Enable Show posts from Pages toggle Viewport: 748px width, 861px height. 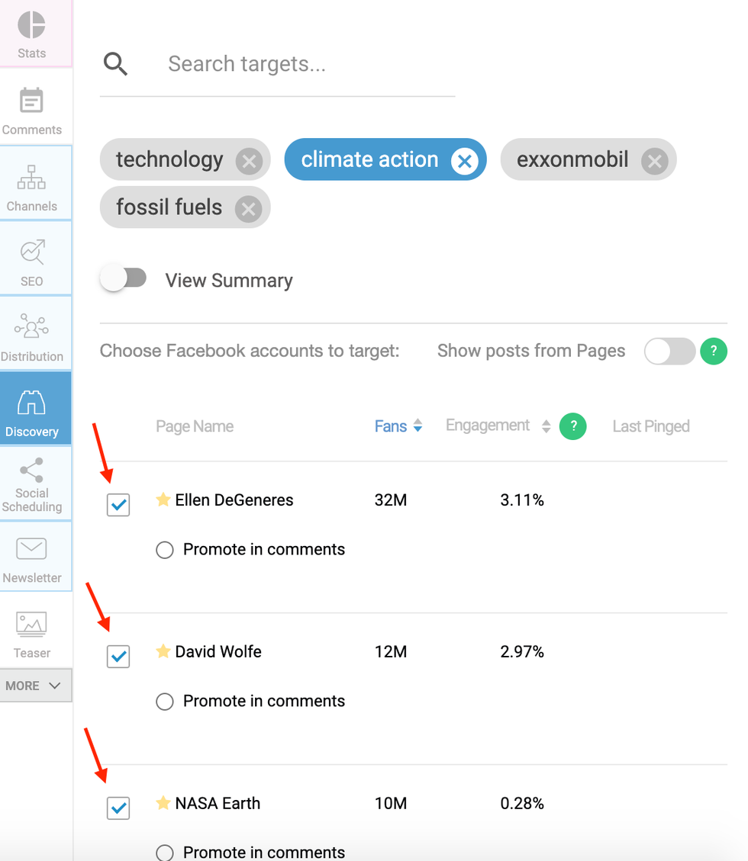click(669, 352)
